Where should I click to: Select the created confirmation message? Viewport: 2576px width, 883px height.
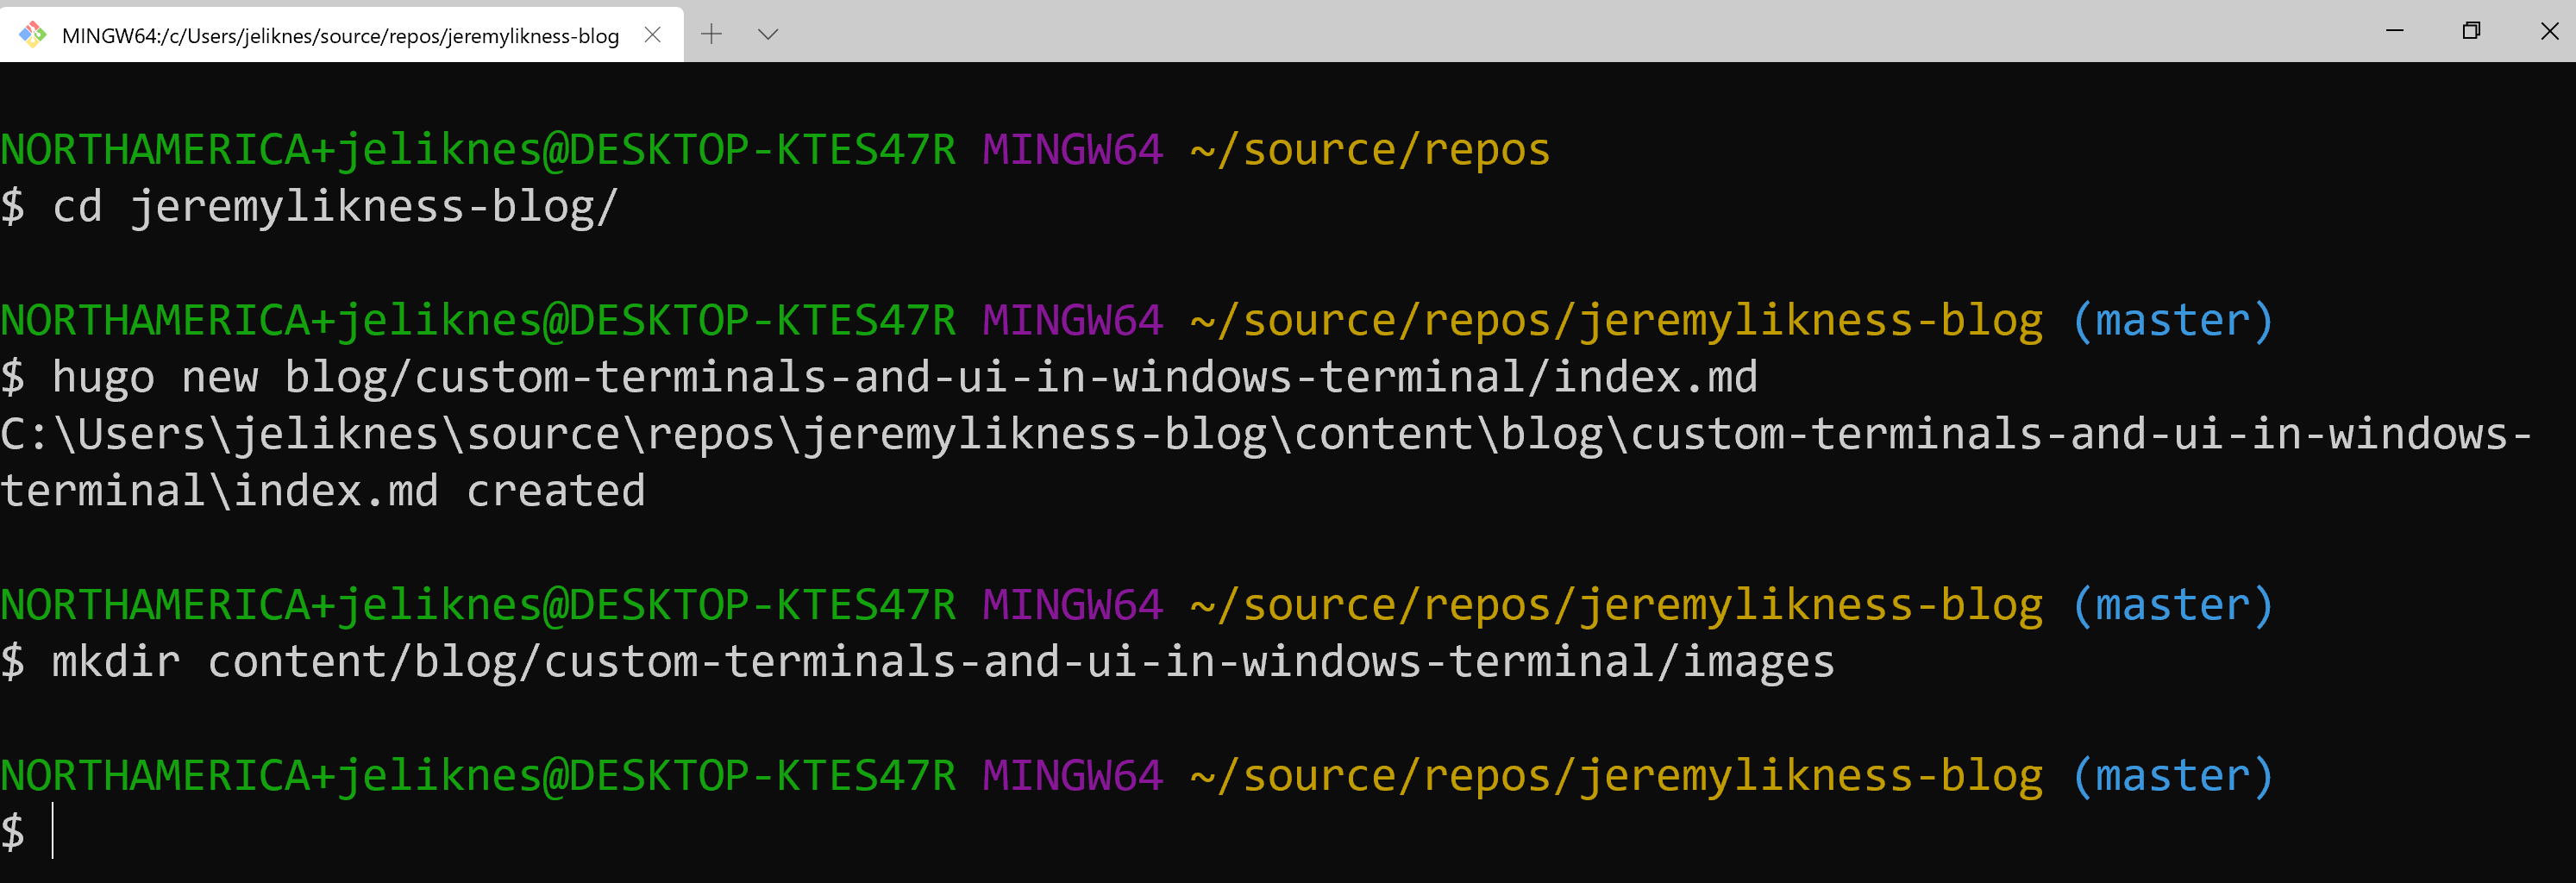[554, 489]
